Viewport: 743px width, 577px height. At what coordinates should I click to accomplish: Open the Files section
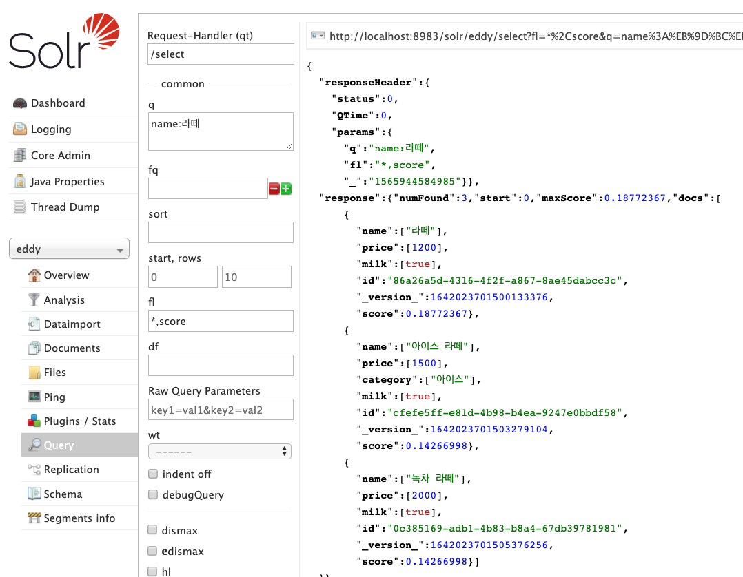(x=55, y=373)
